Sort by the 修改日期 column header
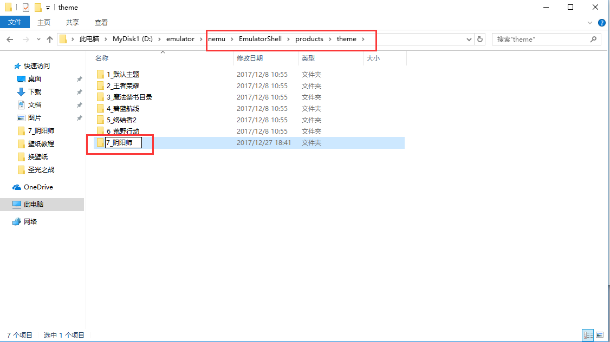610x342 pixels. click(x=250, y=58)
